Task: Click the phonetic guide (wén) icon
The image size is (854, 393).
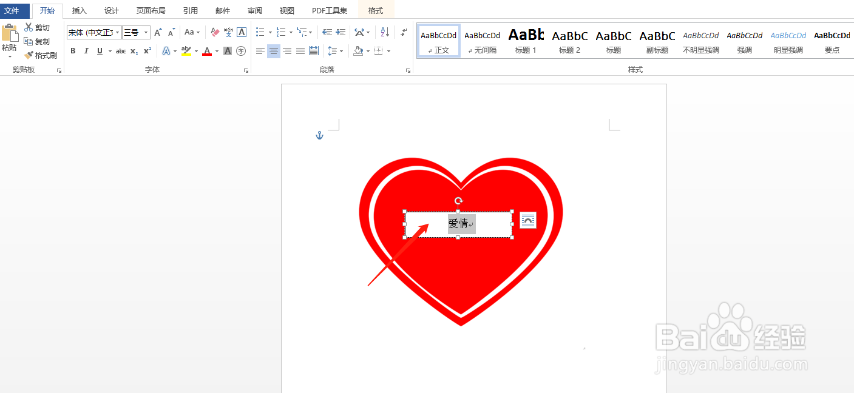Action: coord(228,32)
